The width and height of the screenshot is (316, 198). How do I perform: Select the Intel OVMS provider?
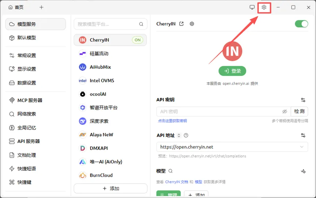[110, 81]
